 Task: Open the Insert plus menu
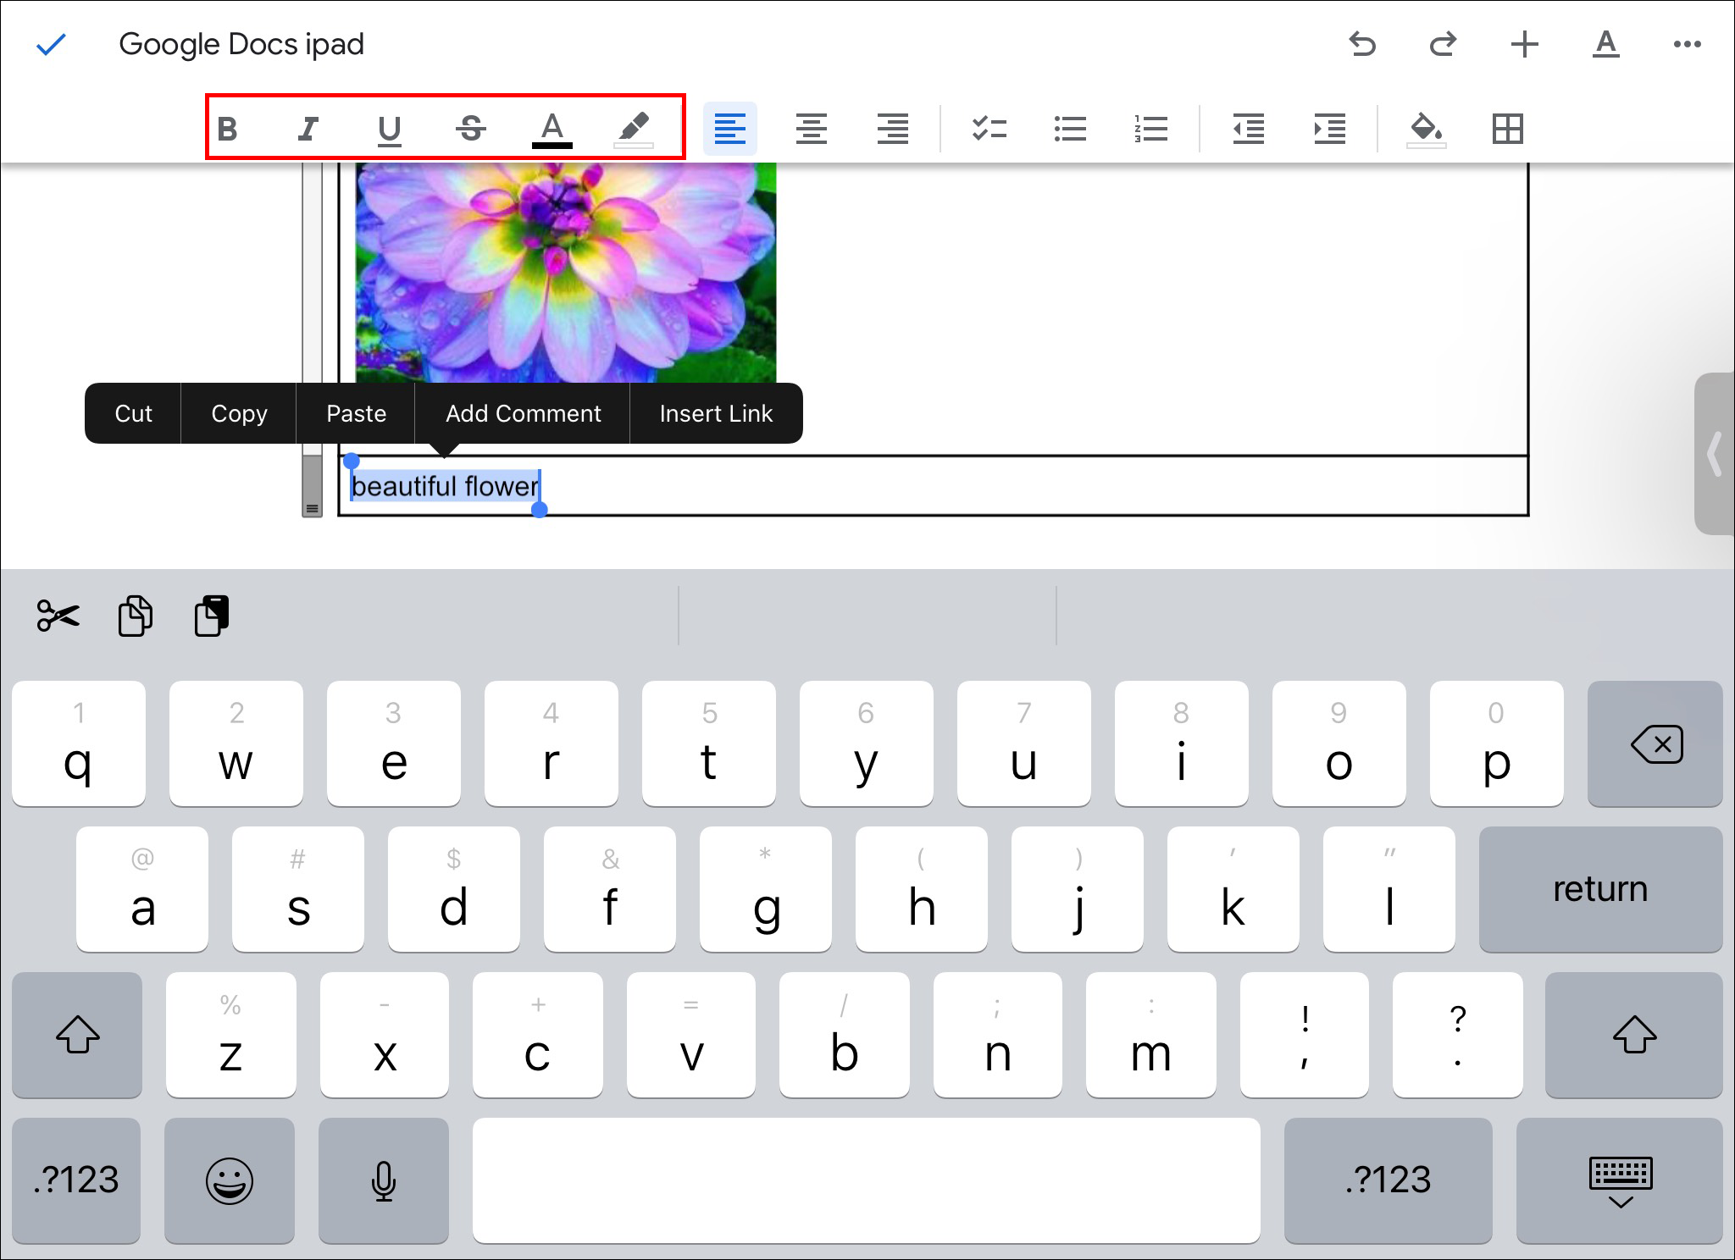pos(1524,44)
